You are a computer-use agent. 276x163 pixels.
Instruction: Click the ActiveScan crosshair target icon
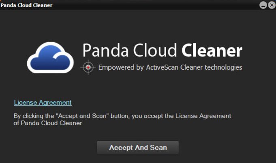(87, 67)
